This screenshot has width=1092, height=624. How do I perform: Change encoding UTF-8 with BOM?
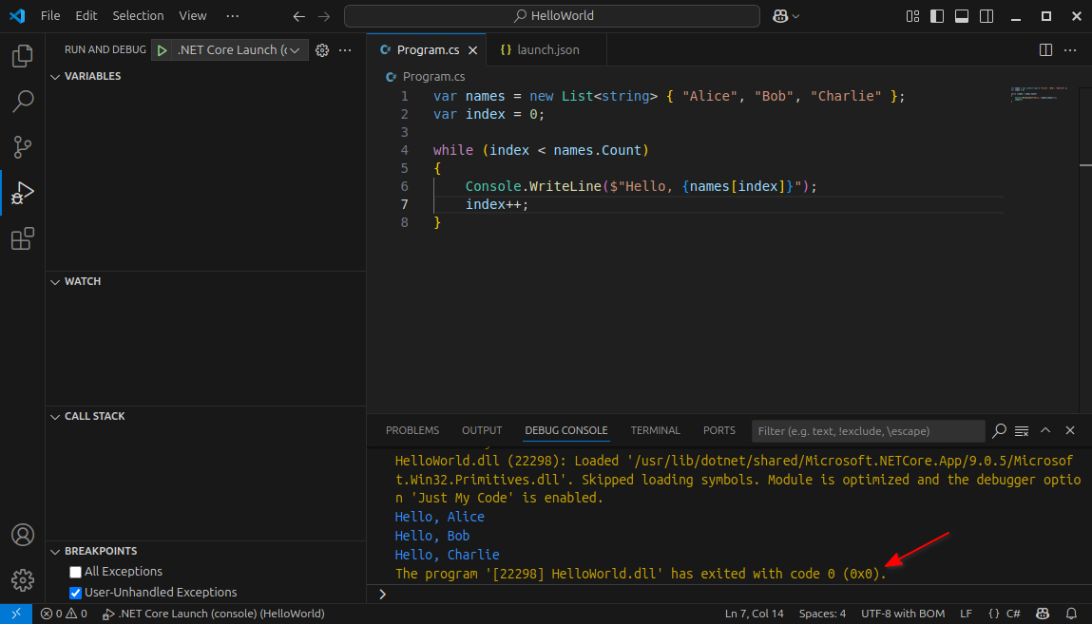click(x=903, y=614)
